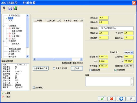Click the tool list left scroll arrow
137x103 pixels.
35,59
